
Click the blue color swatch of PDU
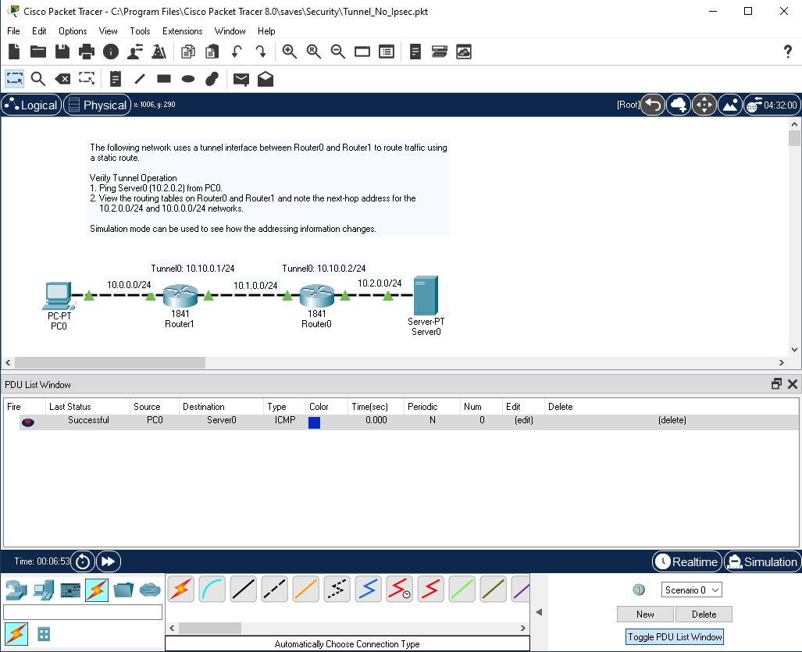314,422
